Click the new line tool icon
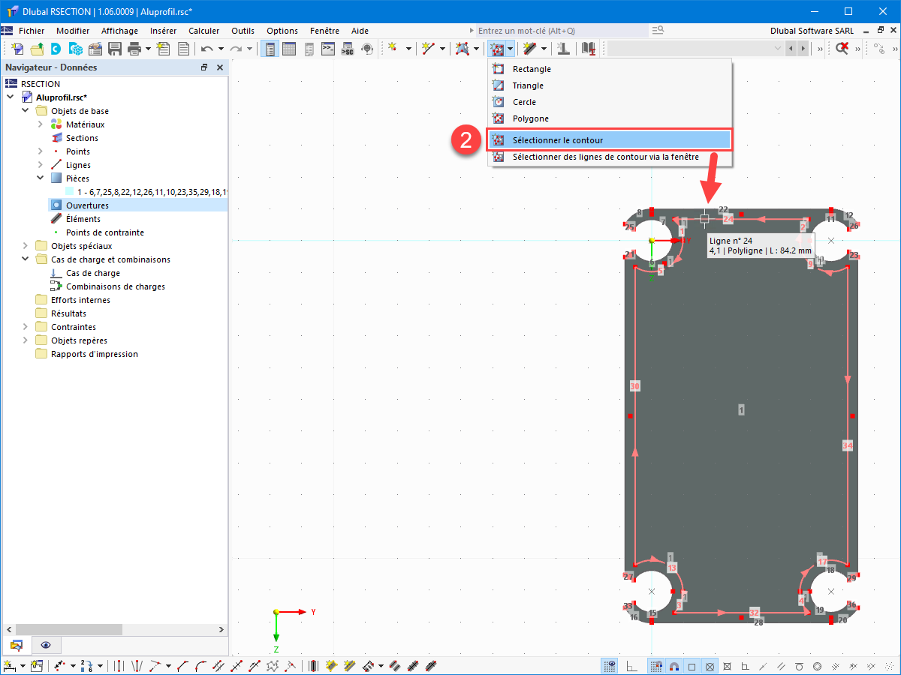The width and height of the screenshot is (901, 675). tap(428, 49)
